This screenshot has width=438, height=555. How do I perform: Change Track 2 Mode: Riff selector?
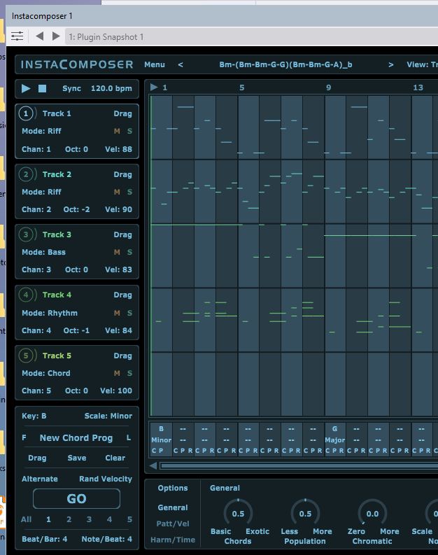tap(41, 192)
